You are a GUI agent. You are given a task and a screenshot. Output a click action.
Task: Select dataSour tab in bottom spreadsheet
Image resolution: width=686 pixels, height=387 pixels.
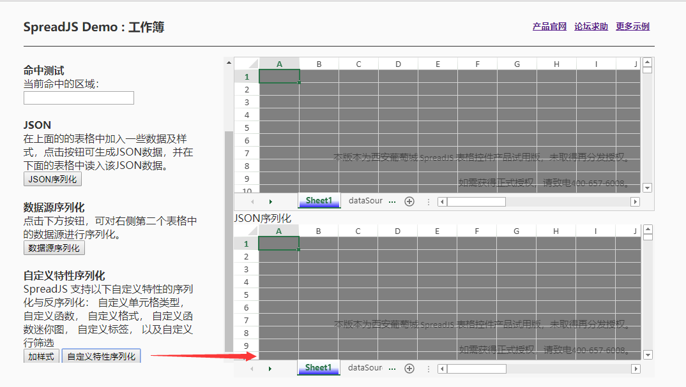[365, 368]
